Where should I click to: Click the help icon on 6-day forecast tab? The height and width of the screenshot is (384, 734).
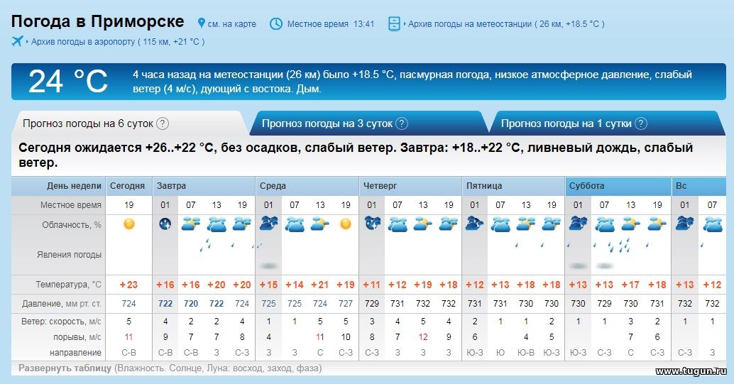162,124
